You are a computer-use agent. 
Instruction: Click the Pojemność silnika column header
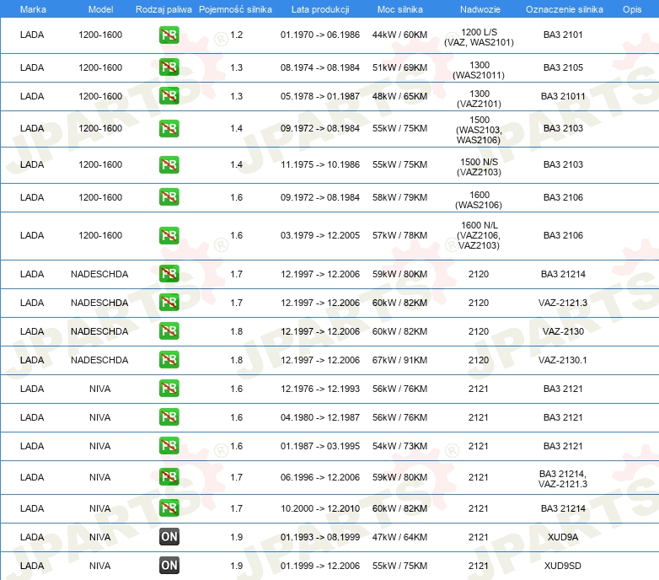(x=235, y=8)
